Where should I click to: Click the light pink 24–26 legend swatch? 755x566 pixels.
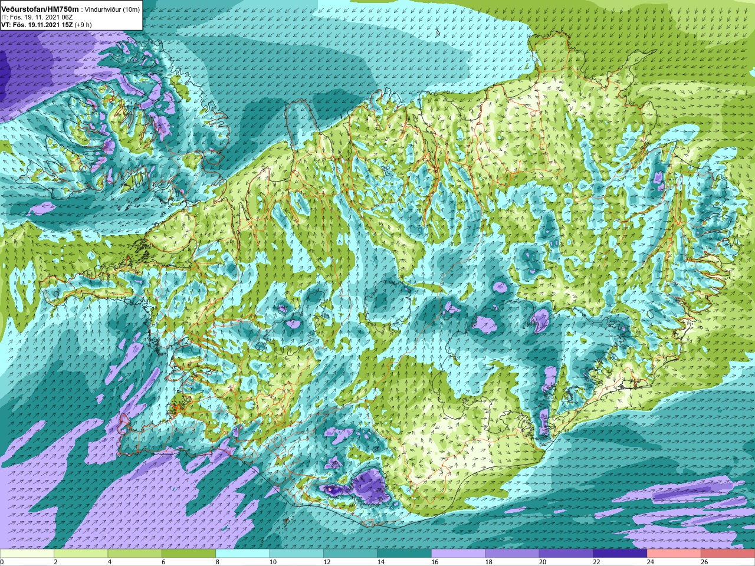click(x=674, y=554)
